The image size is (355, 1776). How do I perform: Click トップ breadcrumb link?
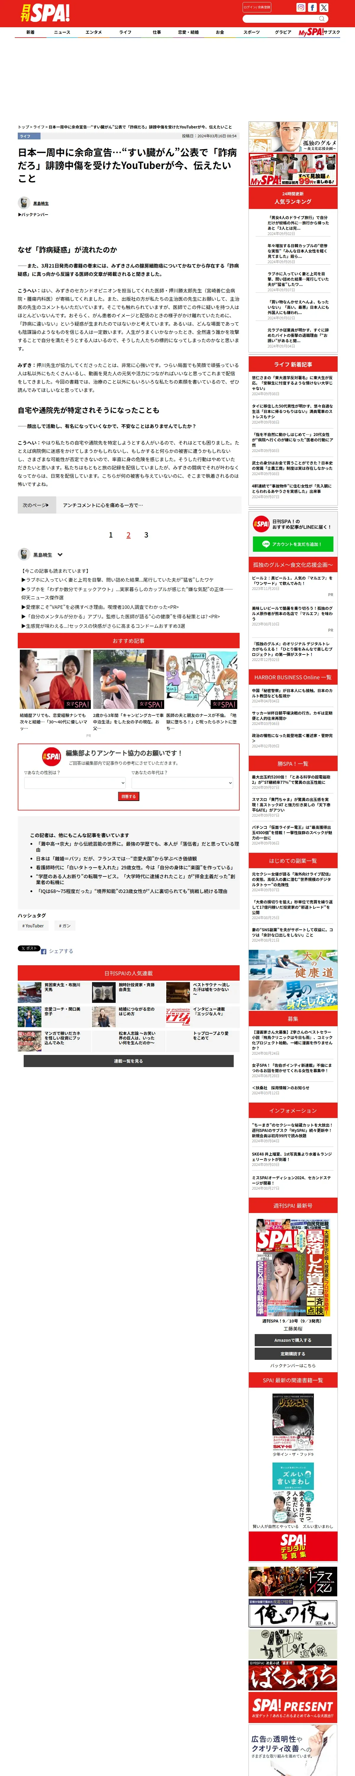(x=23, y=127)
